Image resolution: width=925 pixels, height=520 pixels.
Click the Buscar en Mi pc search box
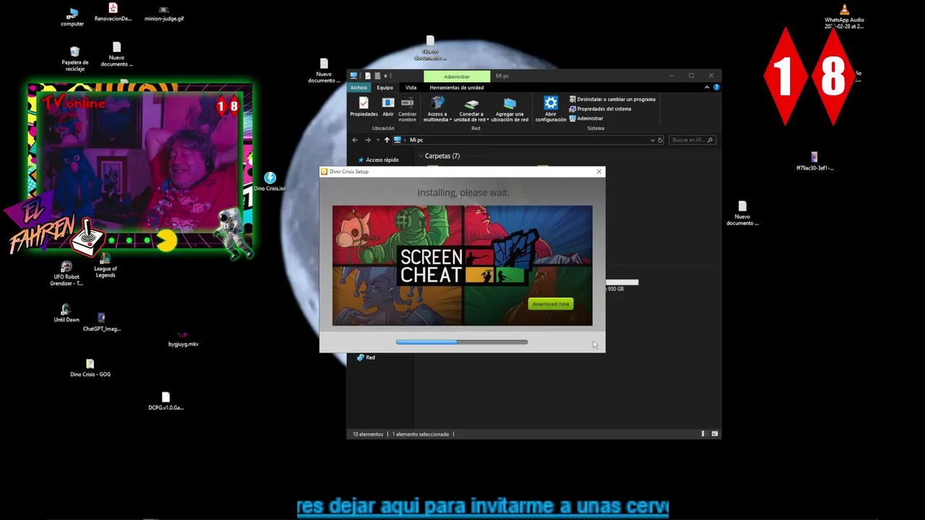pyautogui.click(x=692, y=140)
